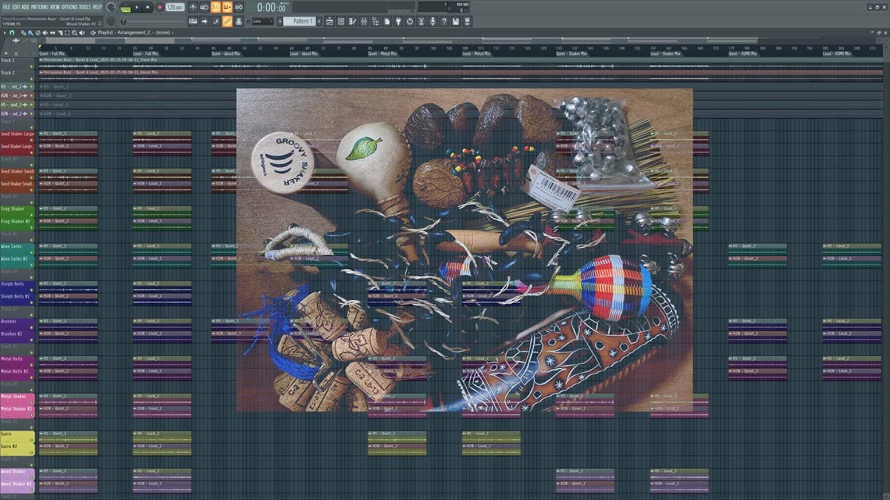
Task: Select the Playlist playback speaker tool
Action: pyautogui.click(x=82, y=33)
